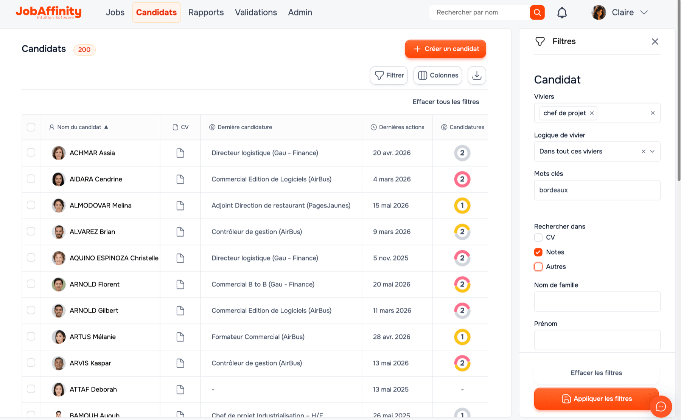This screenshot has height=420, width=681.
Task: Open the Colonnes column chooser
Action: (x=438, y=75)
